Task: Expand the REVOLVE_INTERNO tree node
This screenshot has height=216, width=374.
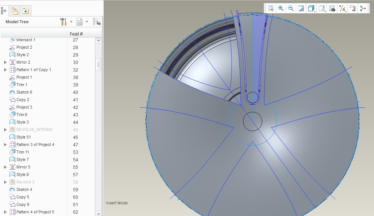Action: 5,130
